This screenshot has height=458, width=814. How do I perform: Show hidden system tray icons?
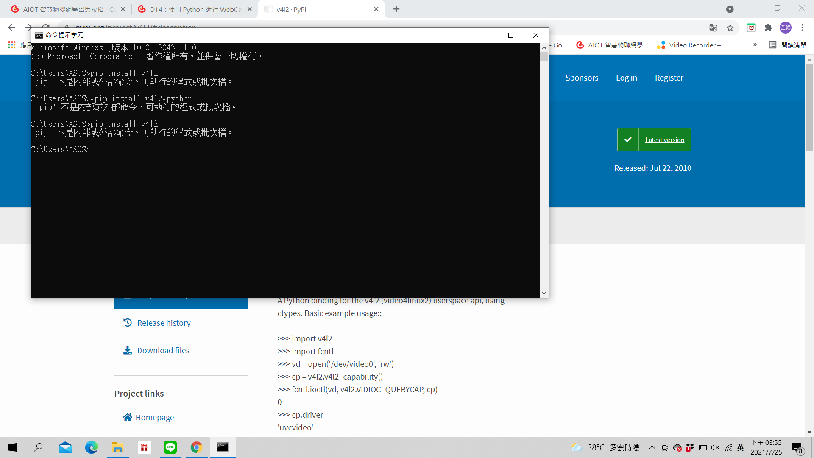652,447
